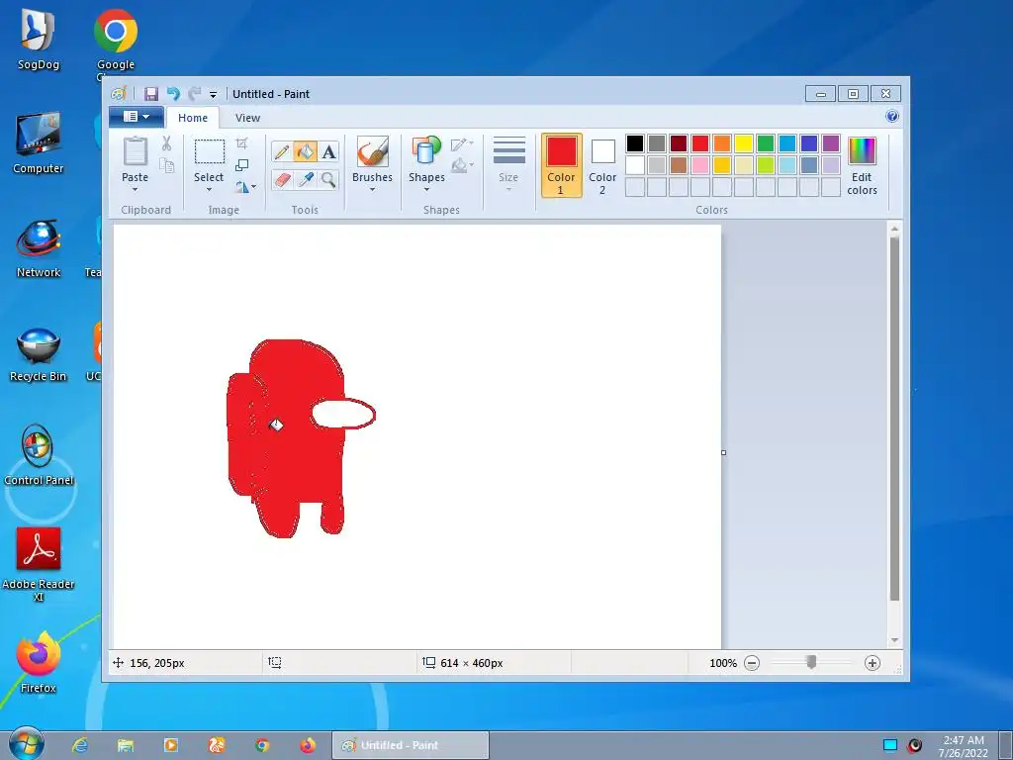Screen dimensions: 1013x760
Task: Open Adobe Reader XI desktop icon
Action: [x=39, y=565]
